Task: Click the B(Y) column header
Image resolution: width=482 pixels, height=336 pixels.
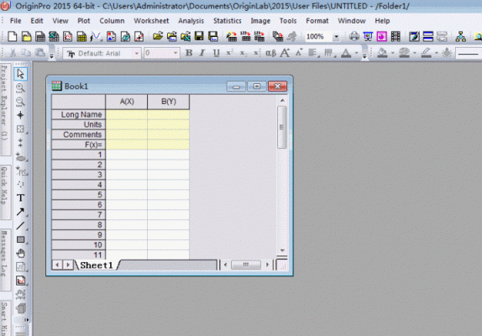Action: point(169,102)
